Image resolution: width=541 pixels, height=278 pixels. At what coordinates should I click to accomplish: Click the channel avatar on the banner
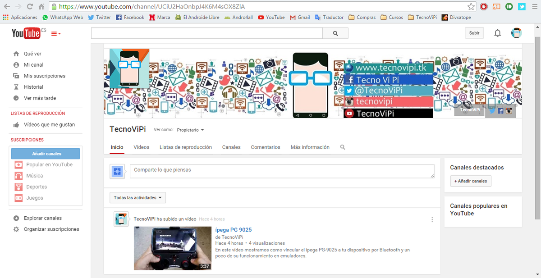[129, 68]
